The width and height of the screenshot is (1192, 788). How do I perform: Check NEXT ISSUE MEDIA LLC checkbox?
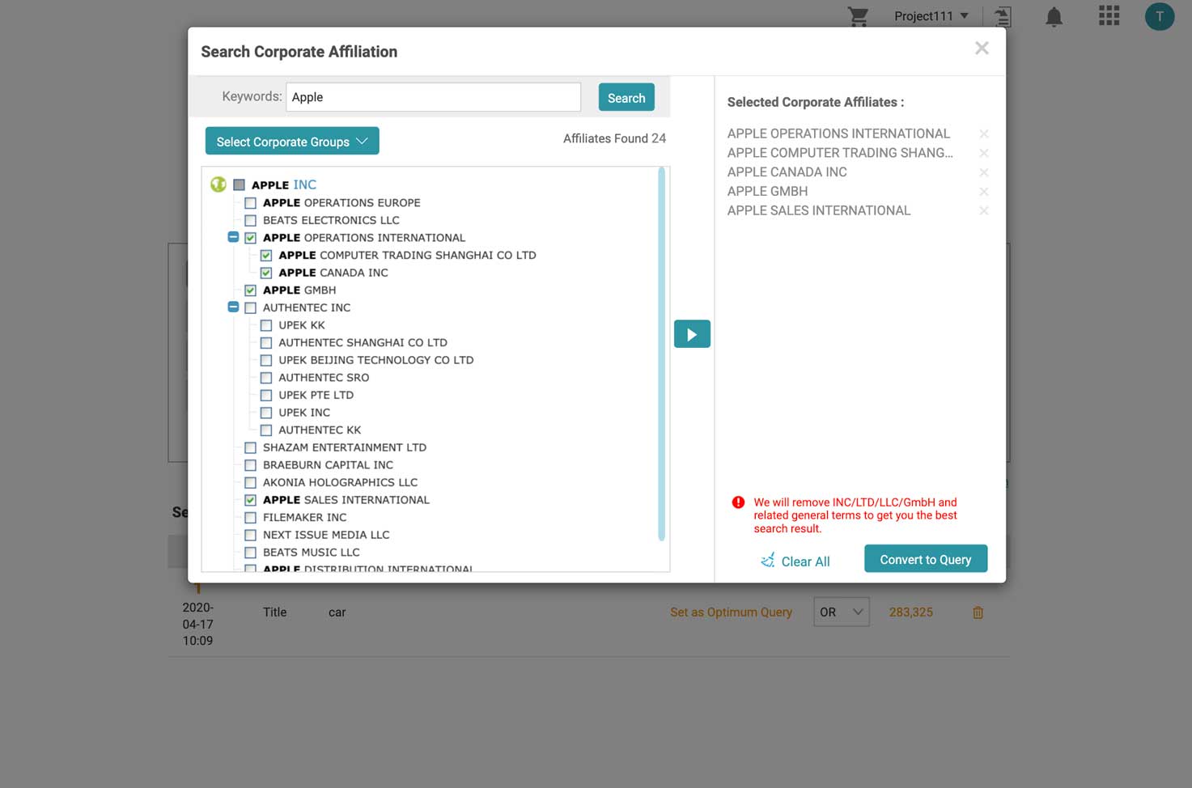click(250, 535)
